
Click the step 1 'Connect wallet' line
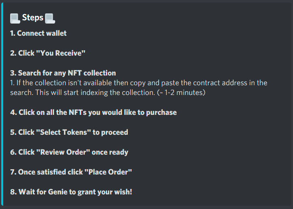coord(39,33)
